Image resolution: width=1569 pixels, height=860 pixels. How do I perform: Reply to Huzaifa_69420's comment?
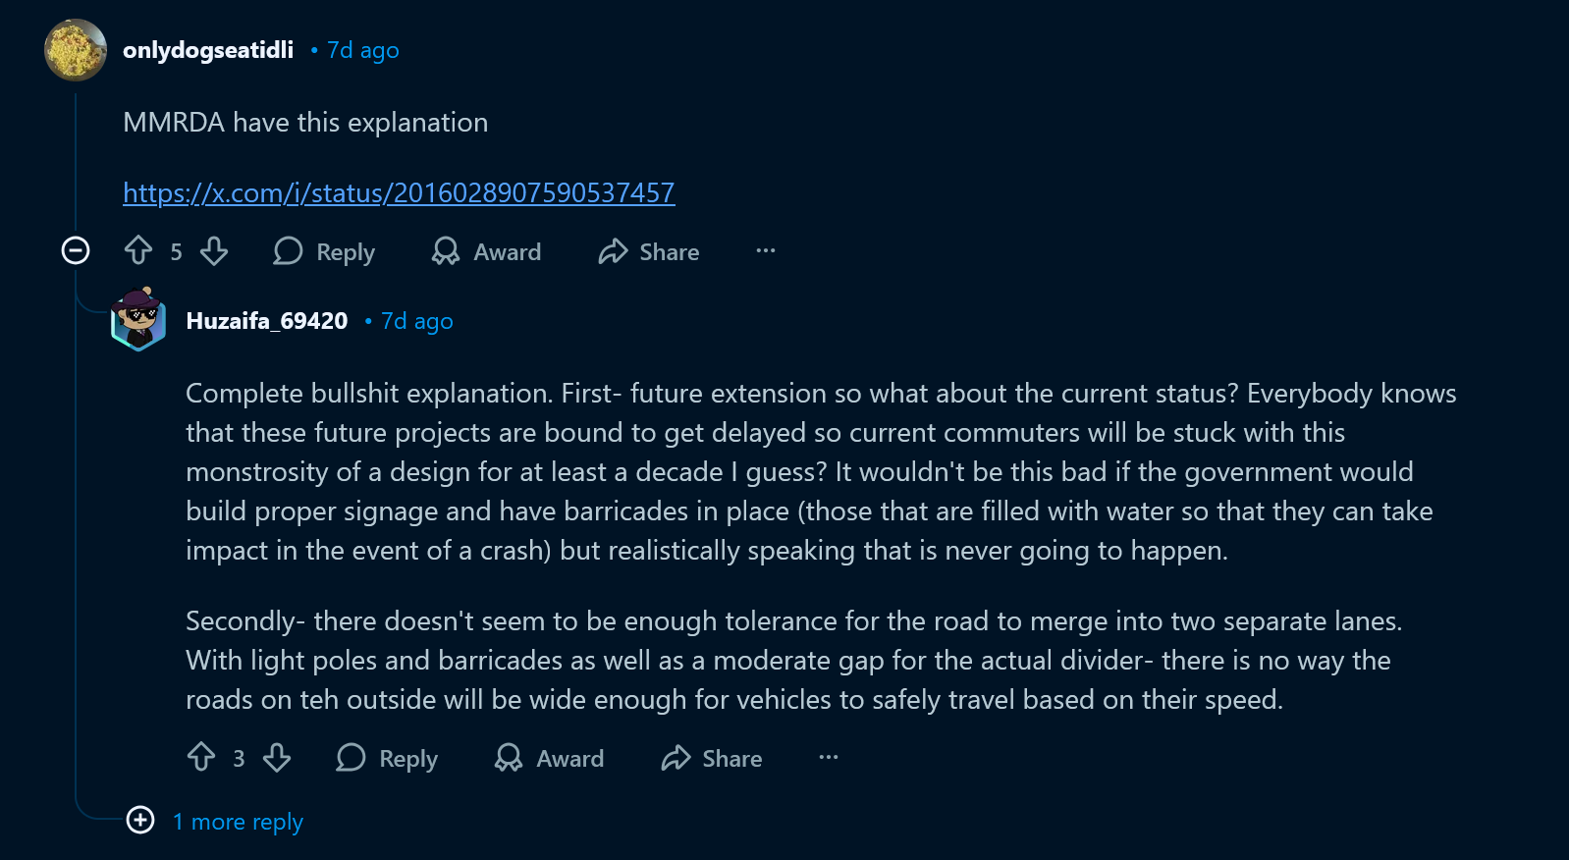click(x=388, y=759)
